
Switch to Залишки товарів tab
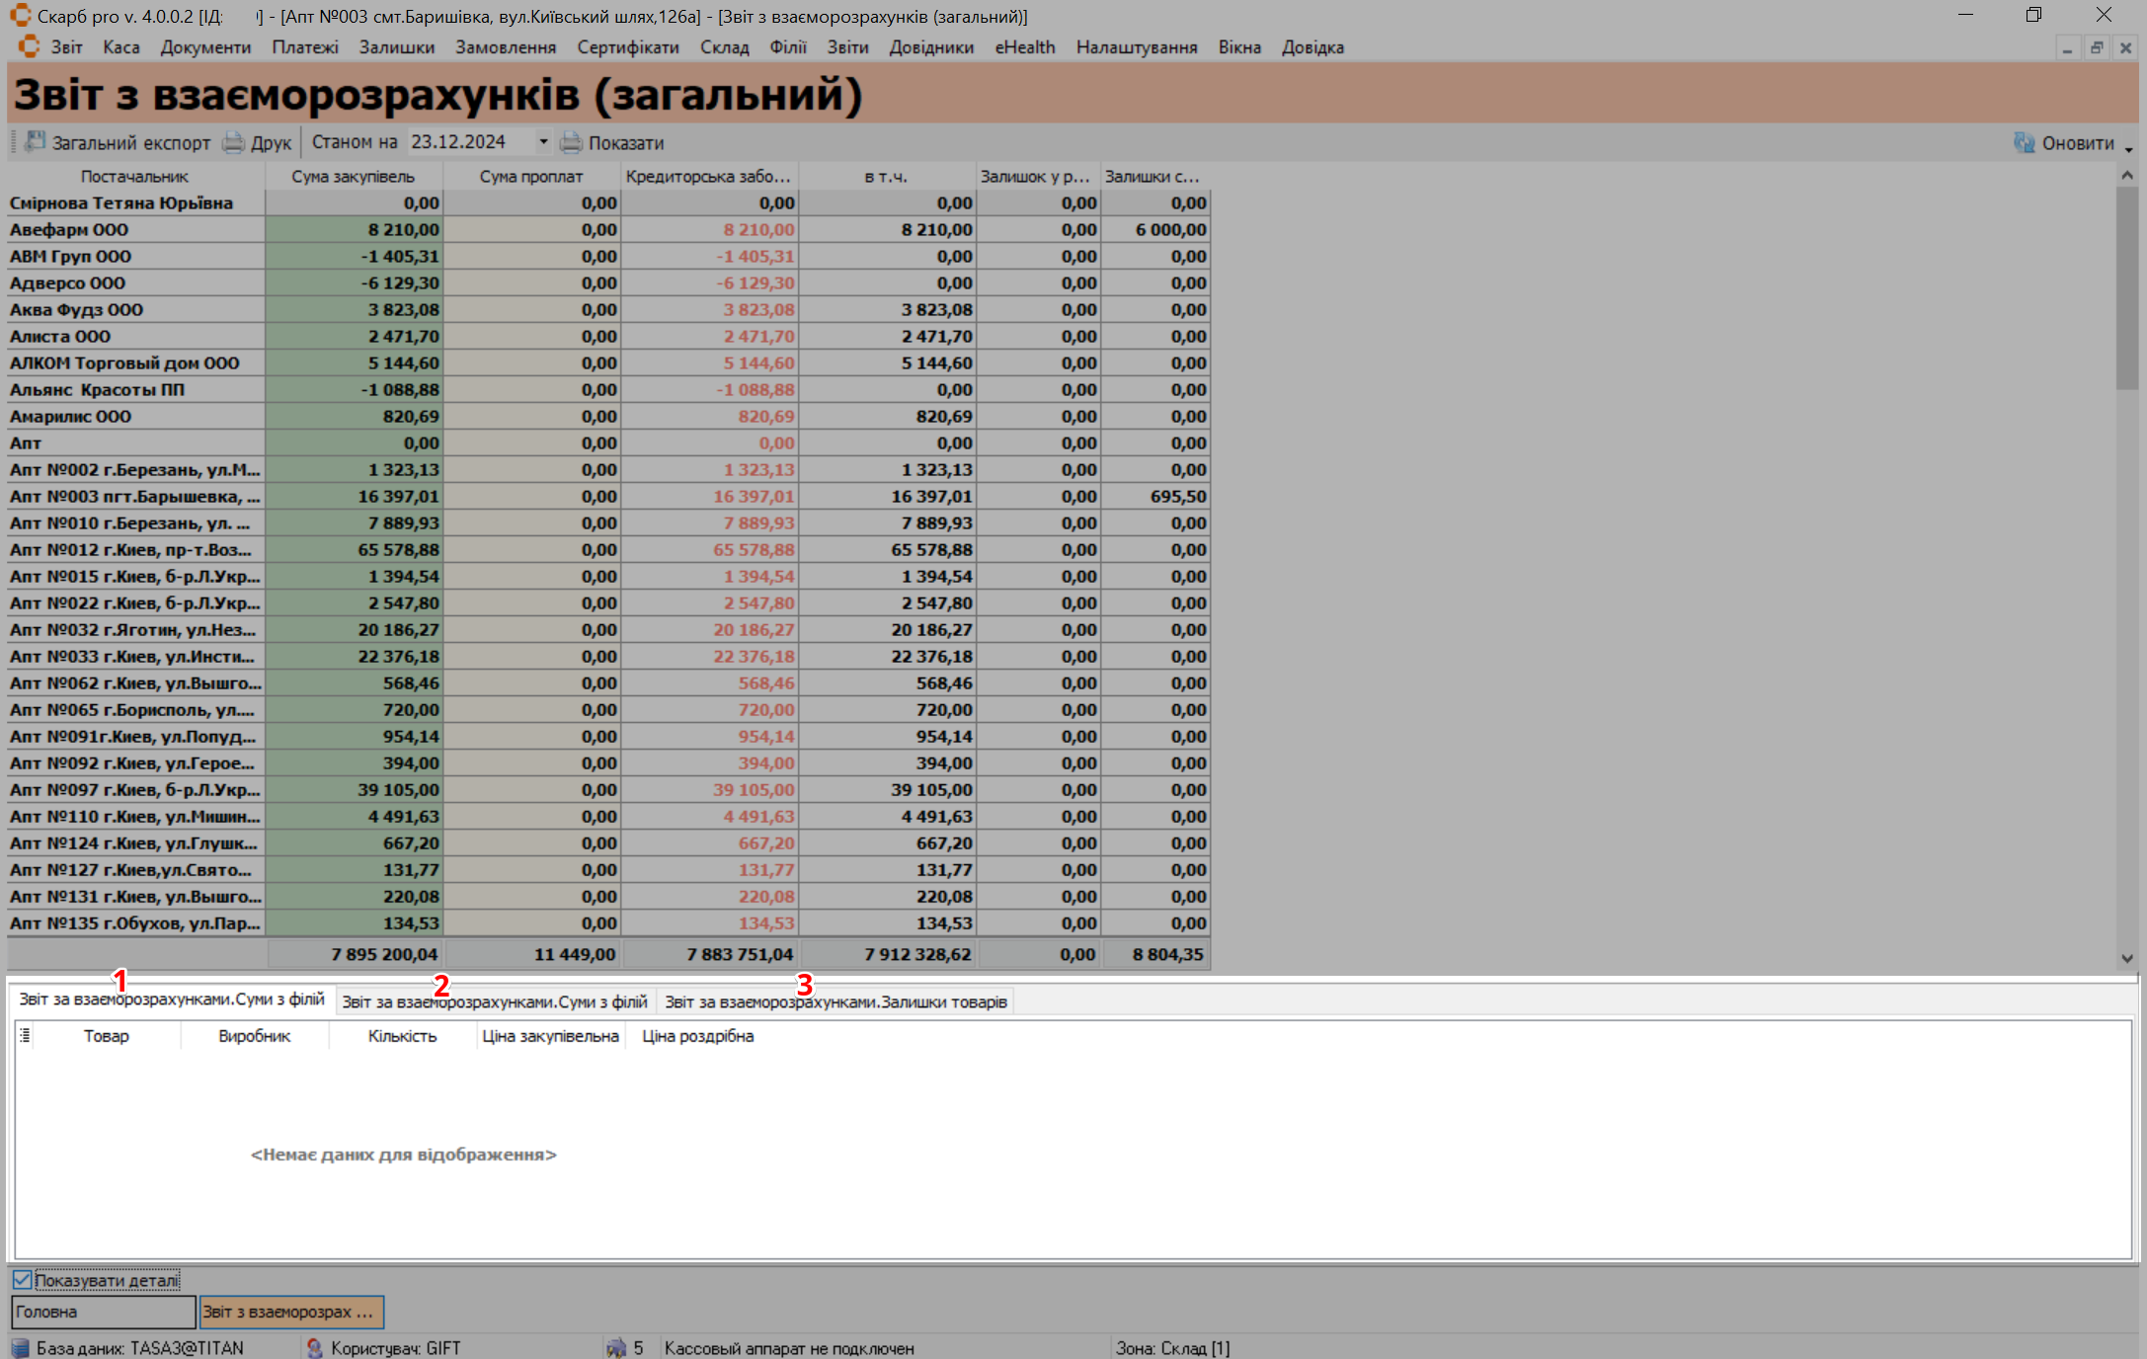pos(835,1001)
